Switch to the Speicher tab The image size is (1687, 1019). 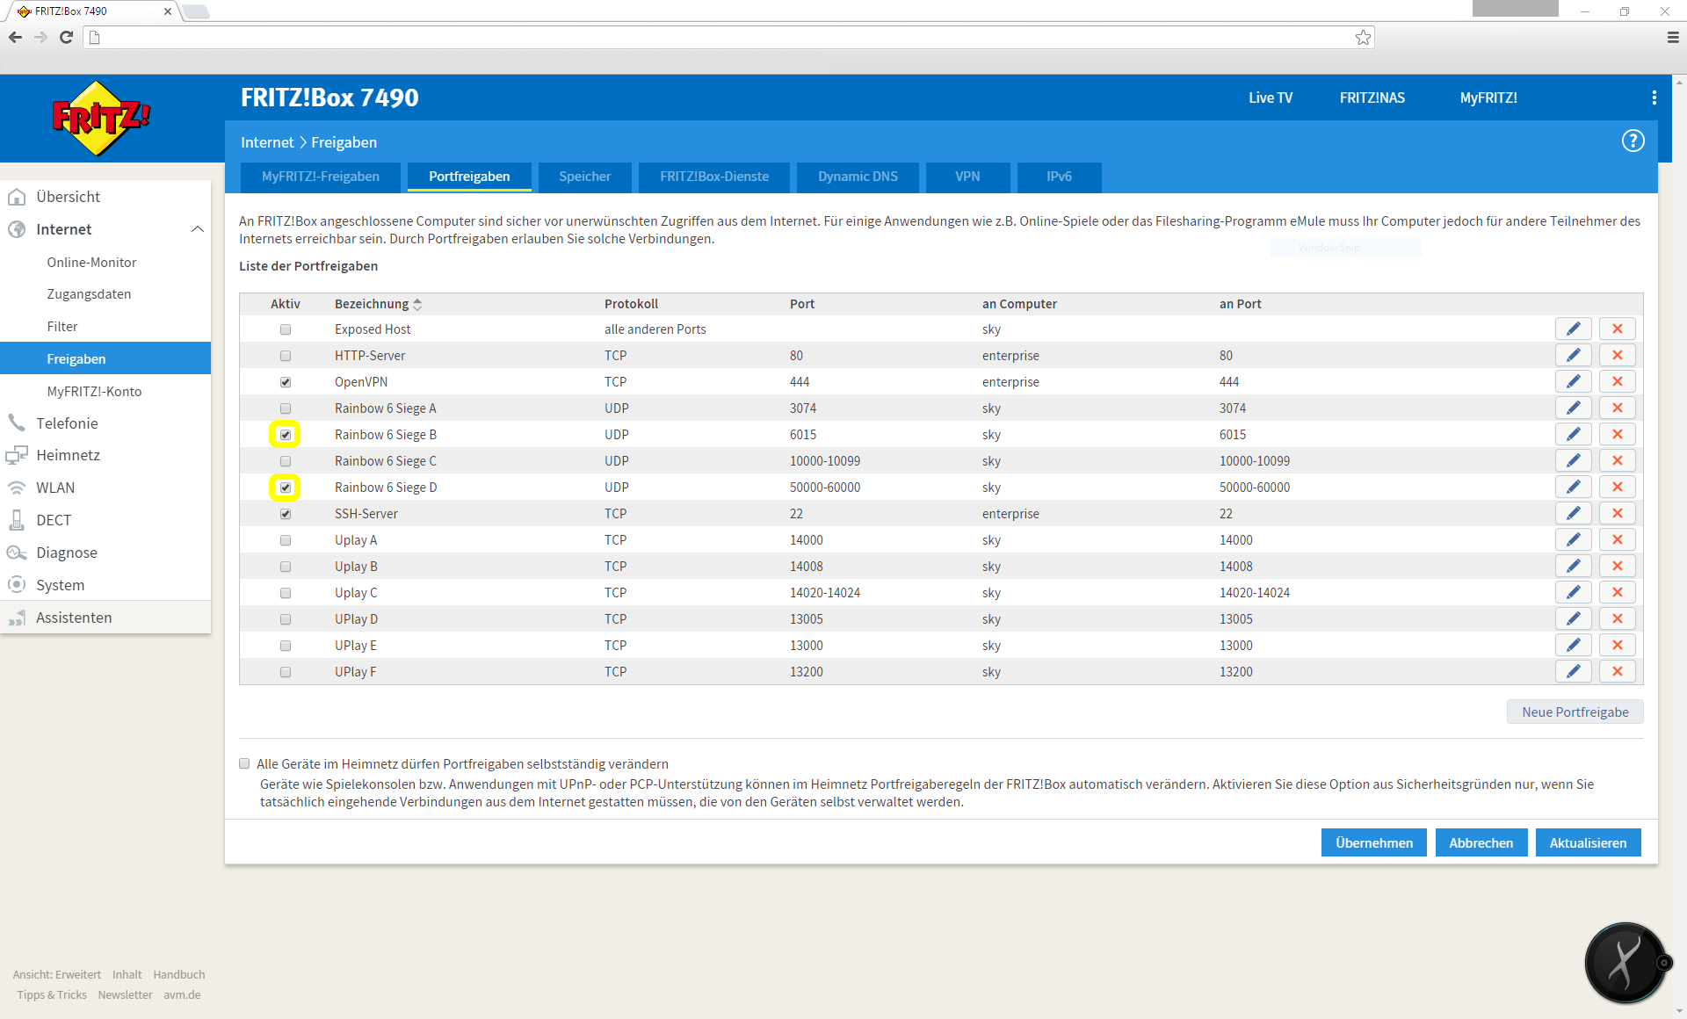[x=584, y=177]
